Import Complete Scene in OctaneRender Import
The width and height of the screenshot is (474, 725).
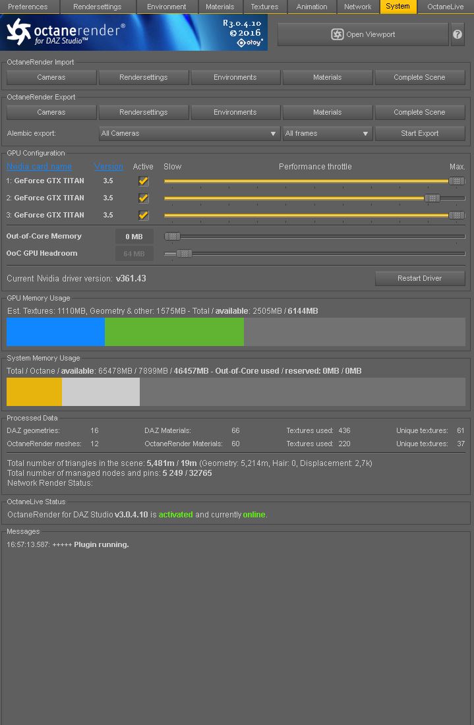(419, 77)
